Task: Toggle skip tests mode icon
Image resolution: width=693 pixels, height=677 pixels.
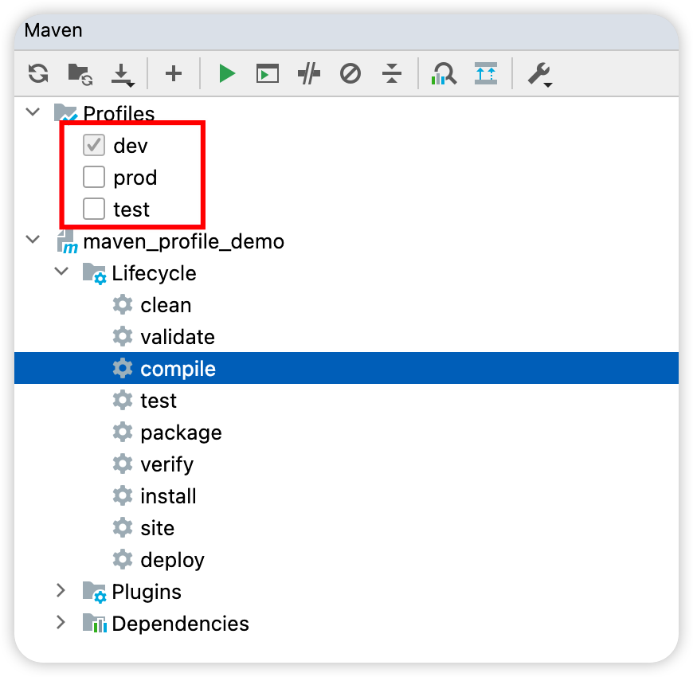Action: coord(350,73)
